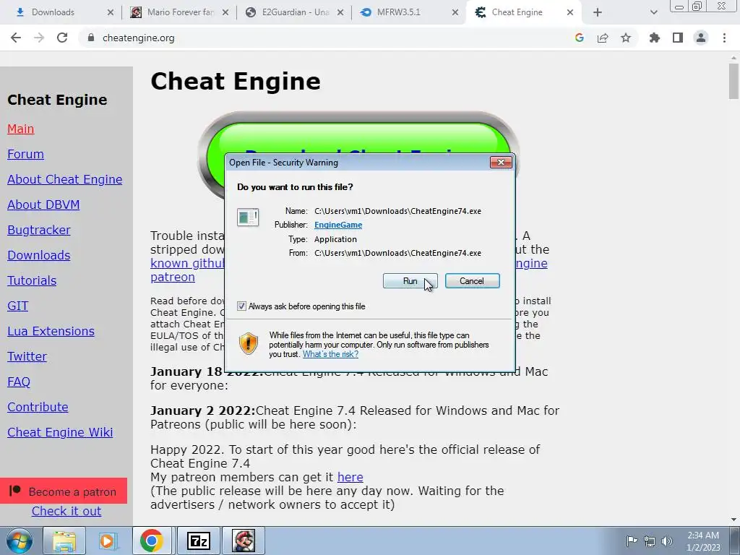Screen dimensions: 740x555
Task: Open the Main sidebar link
Action: coord(21,129)
